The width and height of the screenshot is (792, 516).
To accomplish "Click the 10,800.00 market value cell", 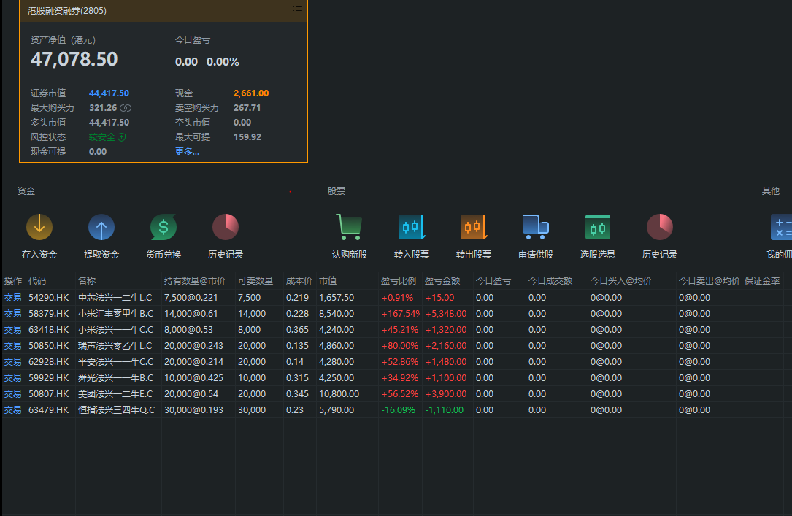I will tap(339, 394).
